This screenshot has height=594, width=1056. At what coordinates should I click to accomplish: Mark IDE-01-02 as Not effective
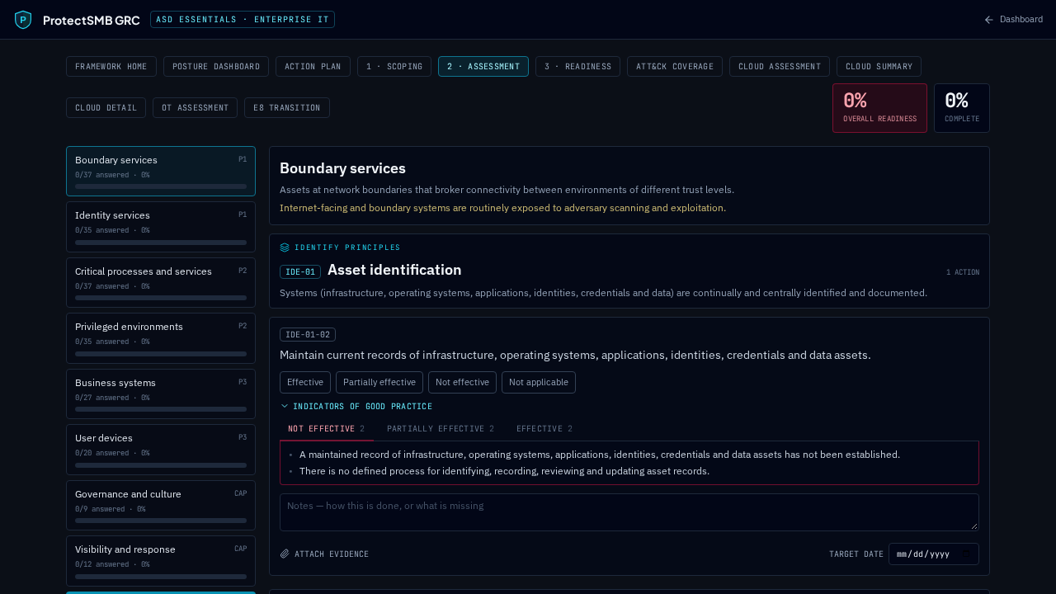(x=462, y=383)
